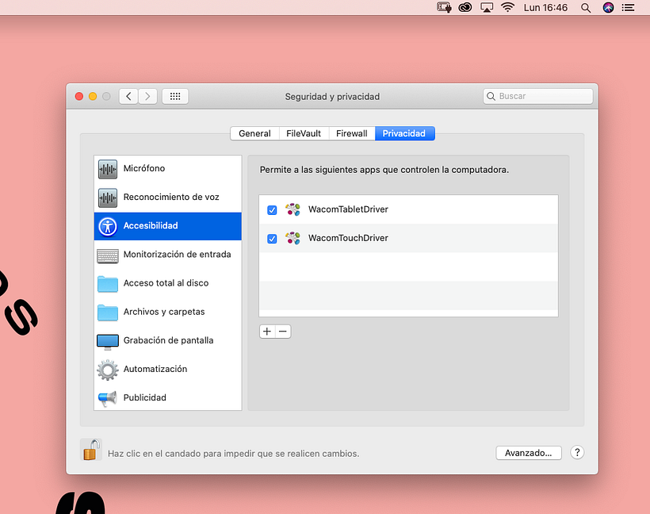This screenshot has height=514, width=650.
Task: Uncheck WacomTabletDriver checkbox
Action: [x=272, y=210]
